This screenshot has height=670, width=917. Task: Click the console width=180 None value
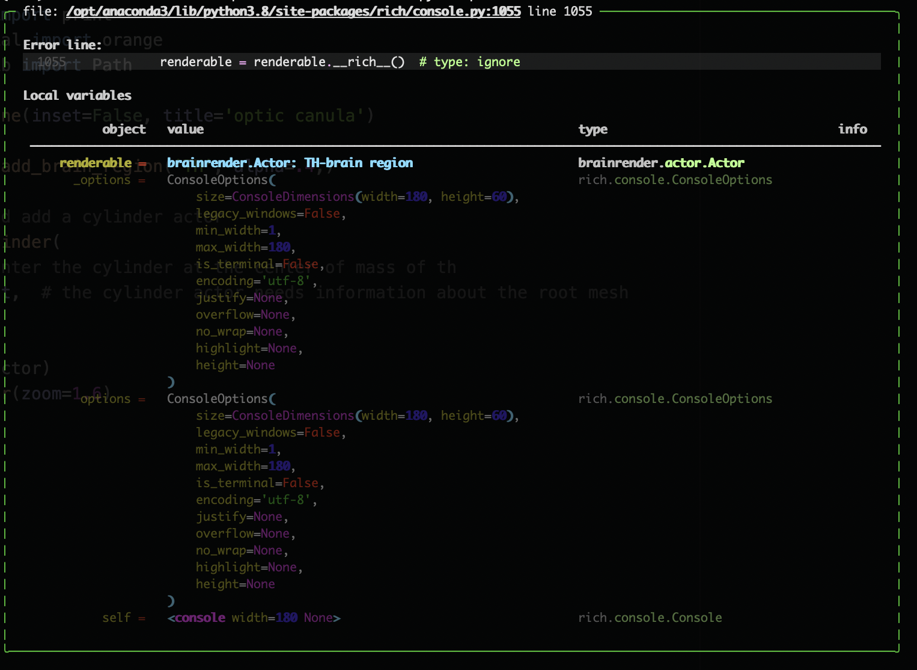coord(254,617)
